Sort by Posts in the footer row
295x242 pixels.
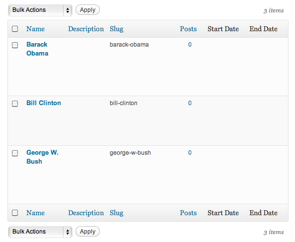click(x=188, y=213)
